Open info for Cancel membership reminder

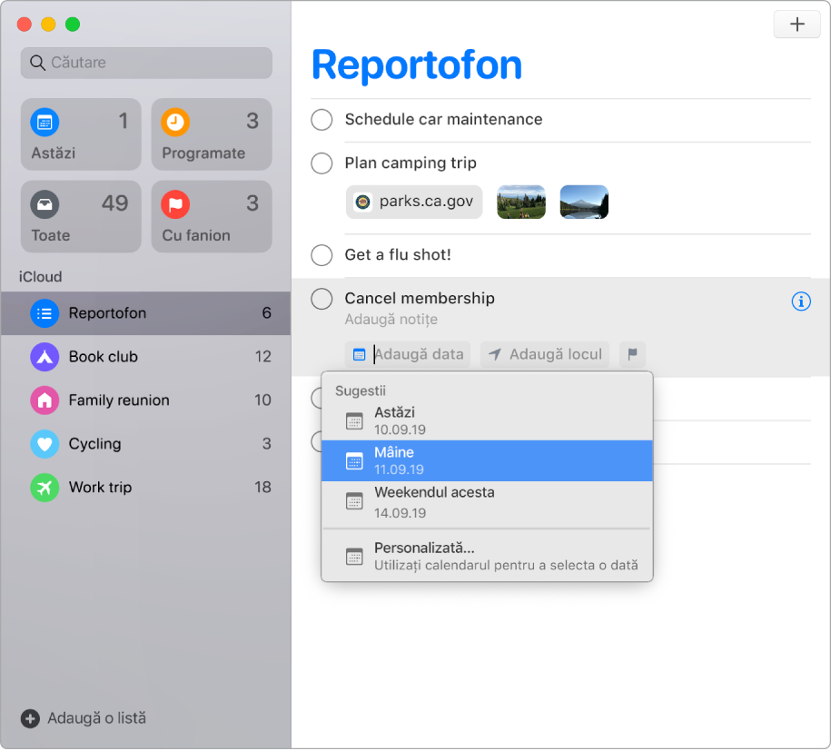coord(801,301)
